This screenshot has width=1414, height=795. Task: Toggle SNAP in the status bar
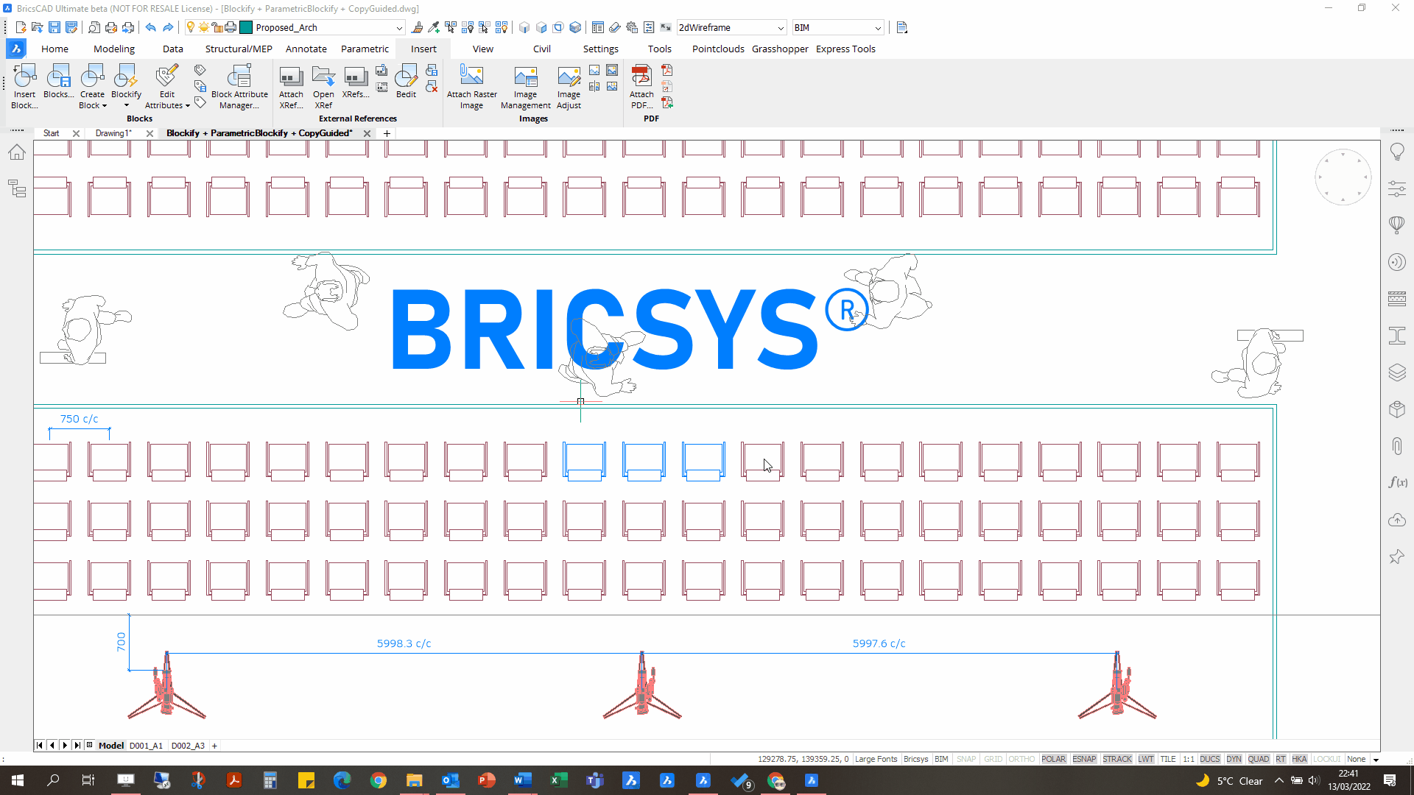(965, 759)
